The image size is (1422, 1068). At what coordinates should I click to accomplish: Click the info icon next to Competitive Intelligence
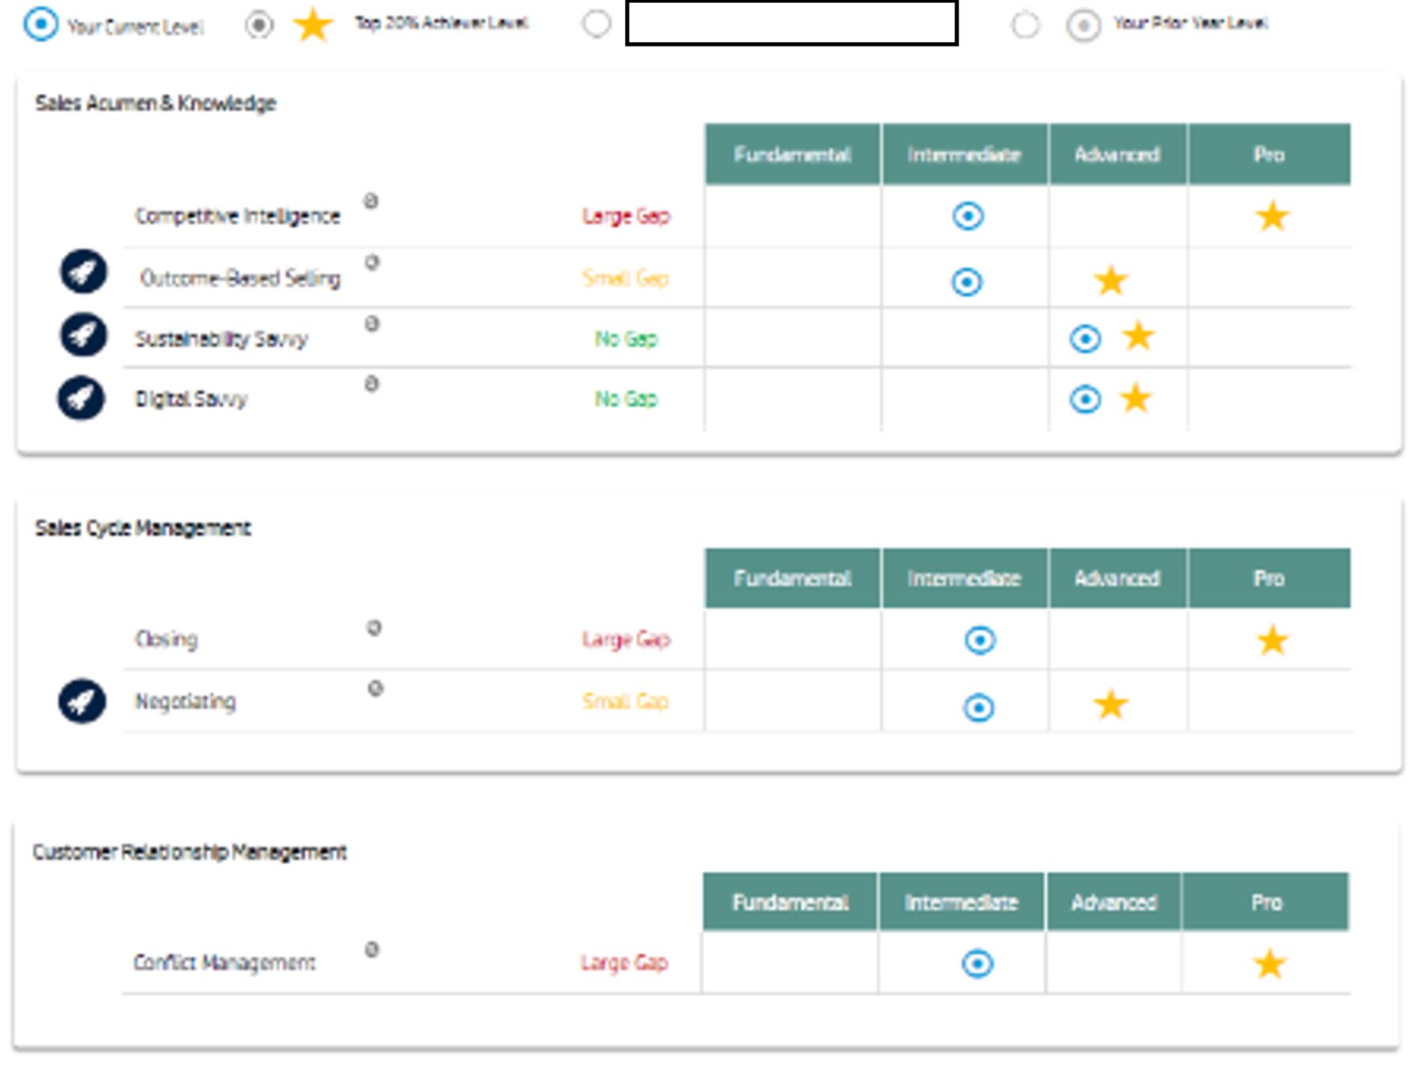tap(370, 201)
